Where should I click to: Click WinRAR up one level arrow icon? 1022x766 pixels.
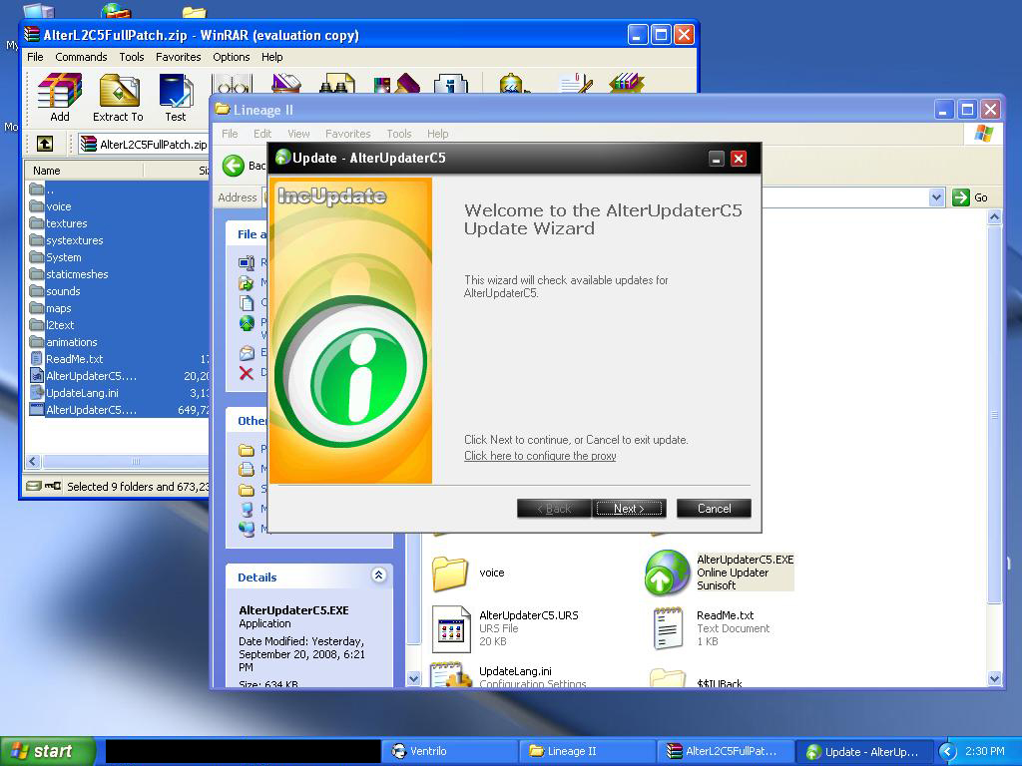point(44,144)
